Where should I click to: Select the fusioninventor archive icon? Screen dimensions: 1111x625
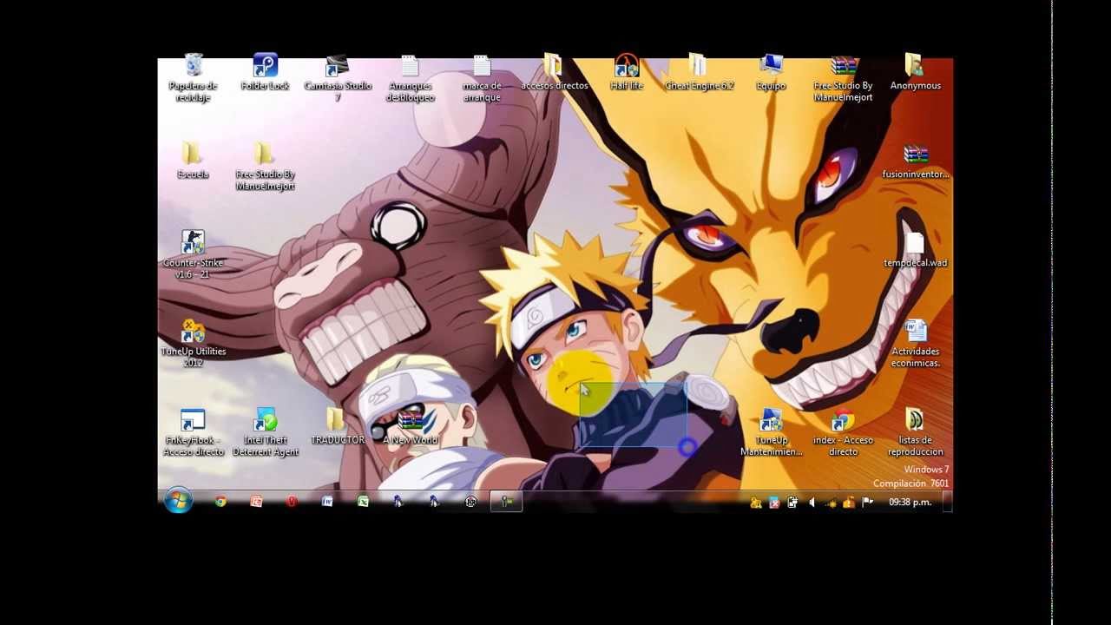(915, 161)
